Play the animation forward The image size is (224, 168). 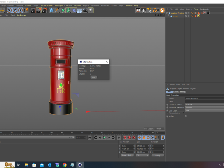click(104, 138)
